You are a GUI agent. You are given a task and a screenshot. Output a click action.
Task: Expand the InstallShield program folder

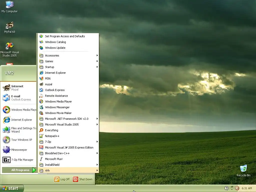(68, 165)
